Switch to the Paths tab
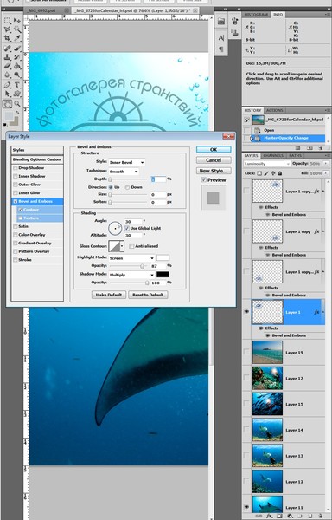This screenshot has width=332, height=520. (295, 155)
